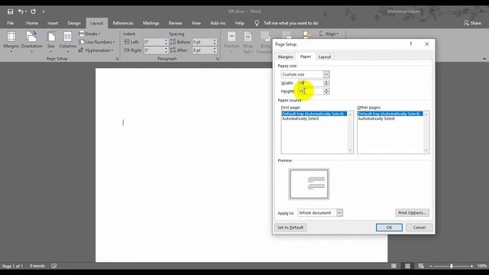The image size is (489, 275).
Task: Confirm Page Setup with OK
Action: click(x=389, y=228)
